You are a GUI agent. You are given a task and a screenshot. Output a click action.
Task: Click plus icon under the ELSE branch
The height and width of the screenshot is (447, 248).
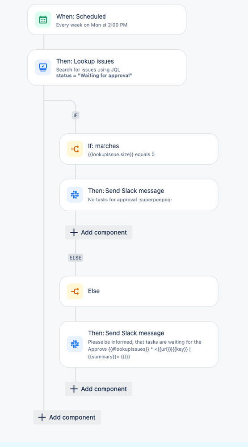coord(74,389)
